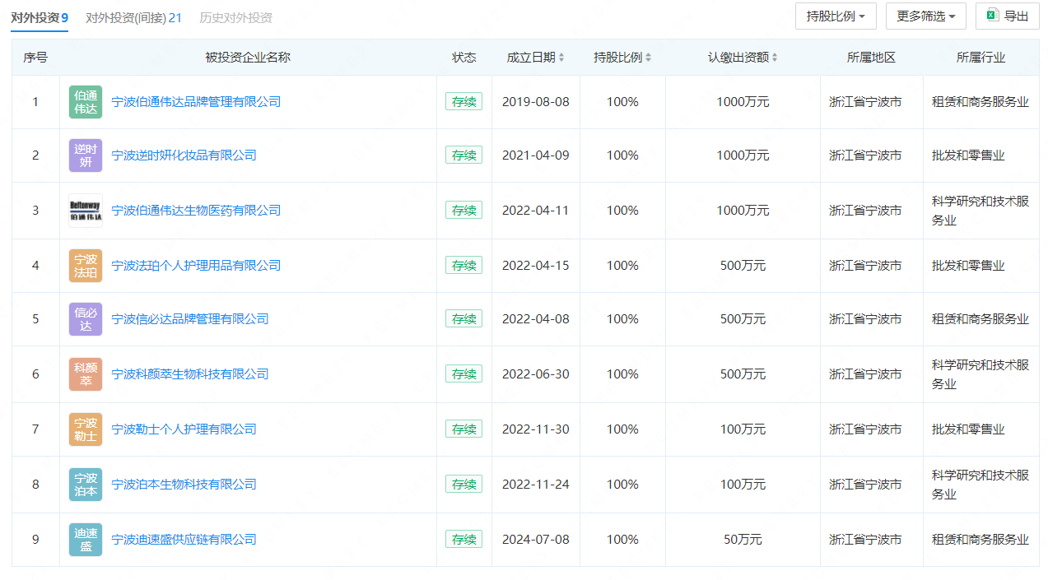Click the 序号 column header

[35, 58]
